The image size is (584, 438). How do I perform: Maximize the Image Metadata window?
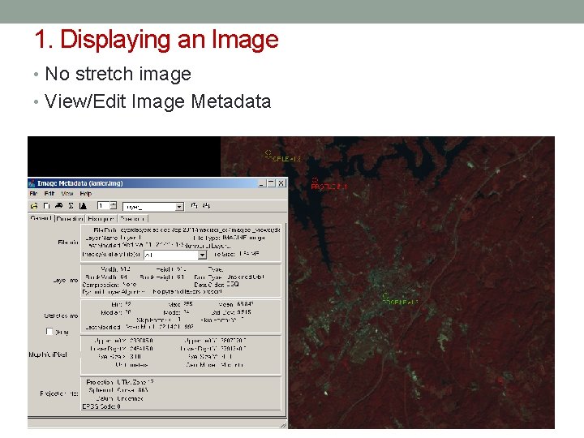(x=272, y=183)
